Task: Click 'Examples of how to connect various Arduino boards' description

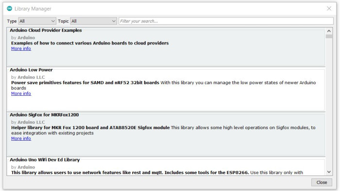Action: pyautogui.click(x=90, y=43)
